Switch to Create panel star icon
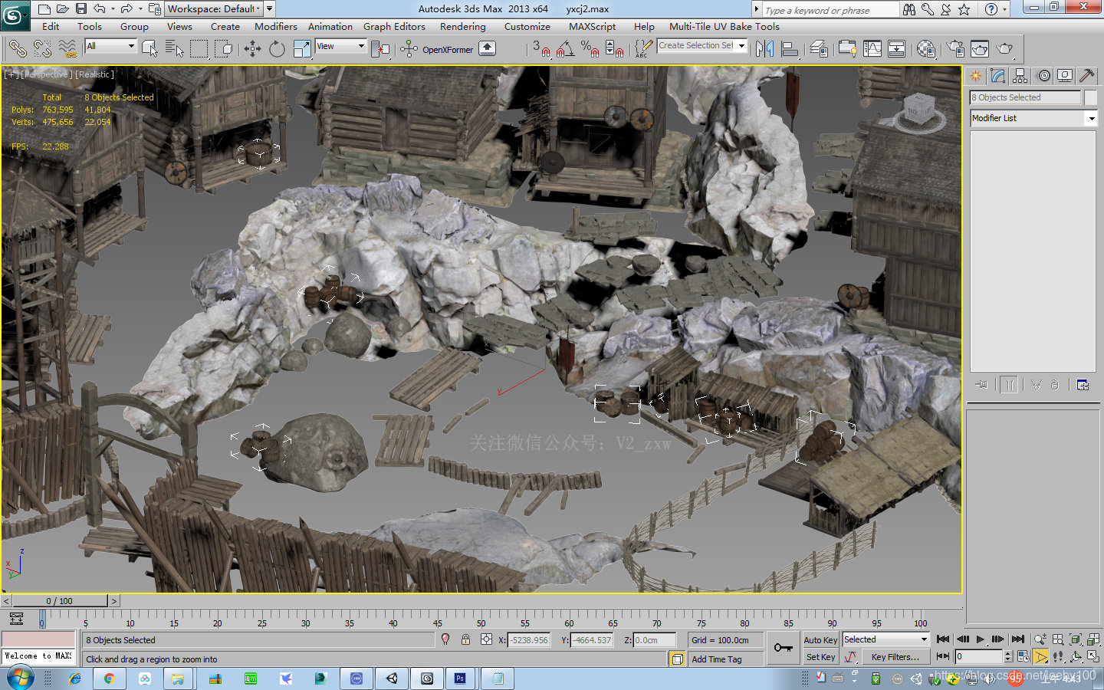 pos(975,75)
